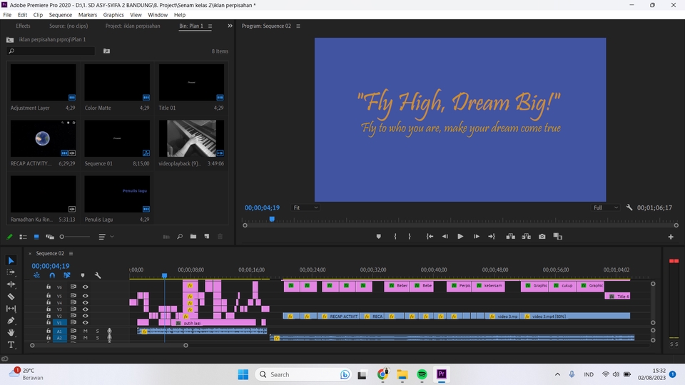Select the Pen tool

click(x=11, y=320)
